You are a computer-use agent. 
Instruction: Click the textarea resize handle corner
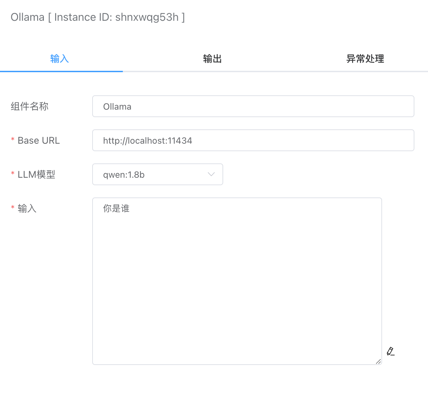[x=378, y=361]
